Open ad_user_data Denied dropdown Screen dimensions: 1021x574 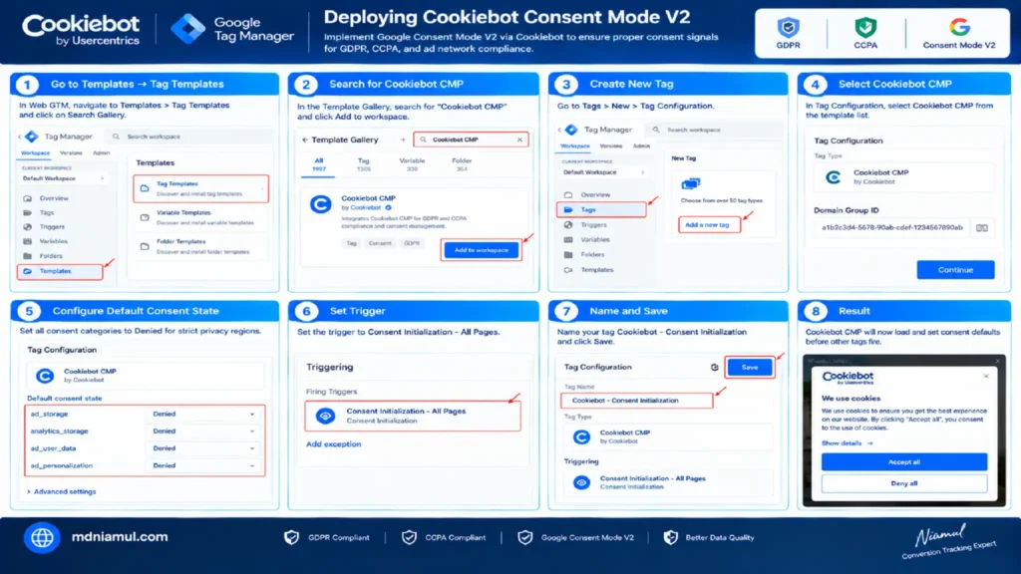[203, 448]
